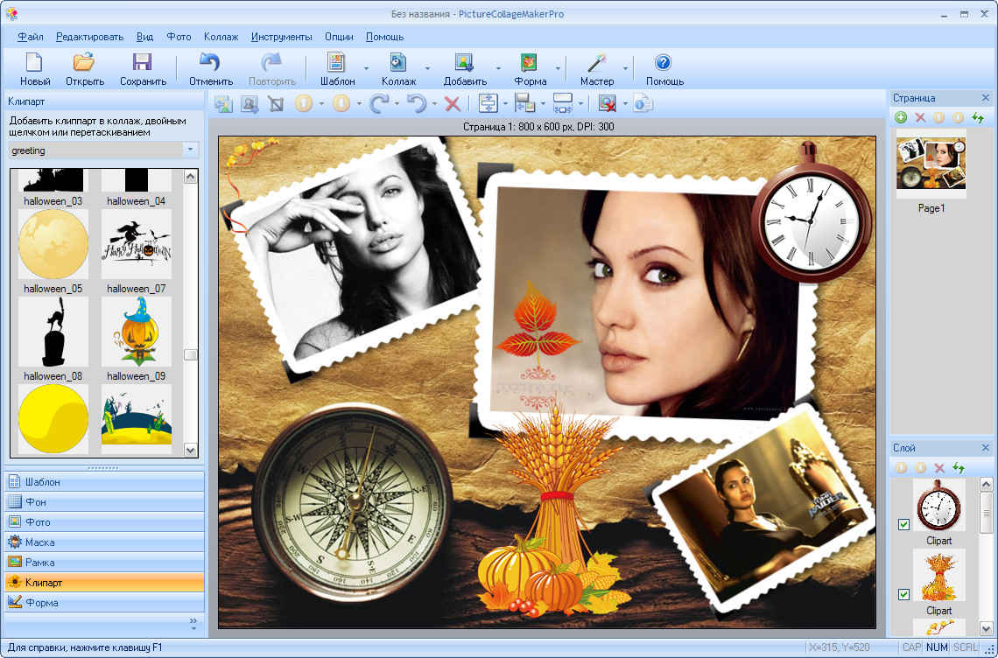Open the greeting clipart category dropdown
998x658 pixels.
189,150
